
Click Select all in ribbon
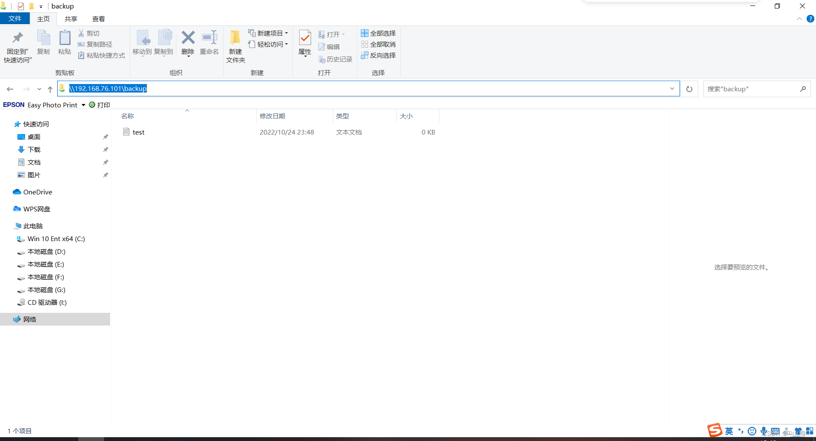(x=378, y=33)
